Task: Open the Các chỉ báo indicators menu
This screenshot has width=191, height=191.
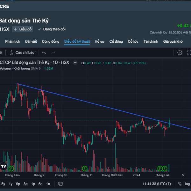Action: pyautogui.click(x=22, y=53)
